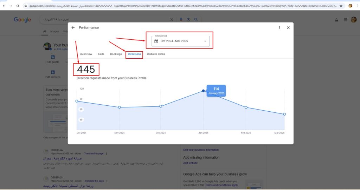360x190 pixels.
Task: Open the first D2020 result title link
Action: click(63, 158)
